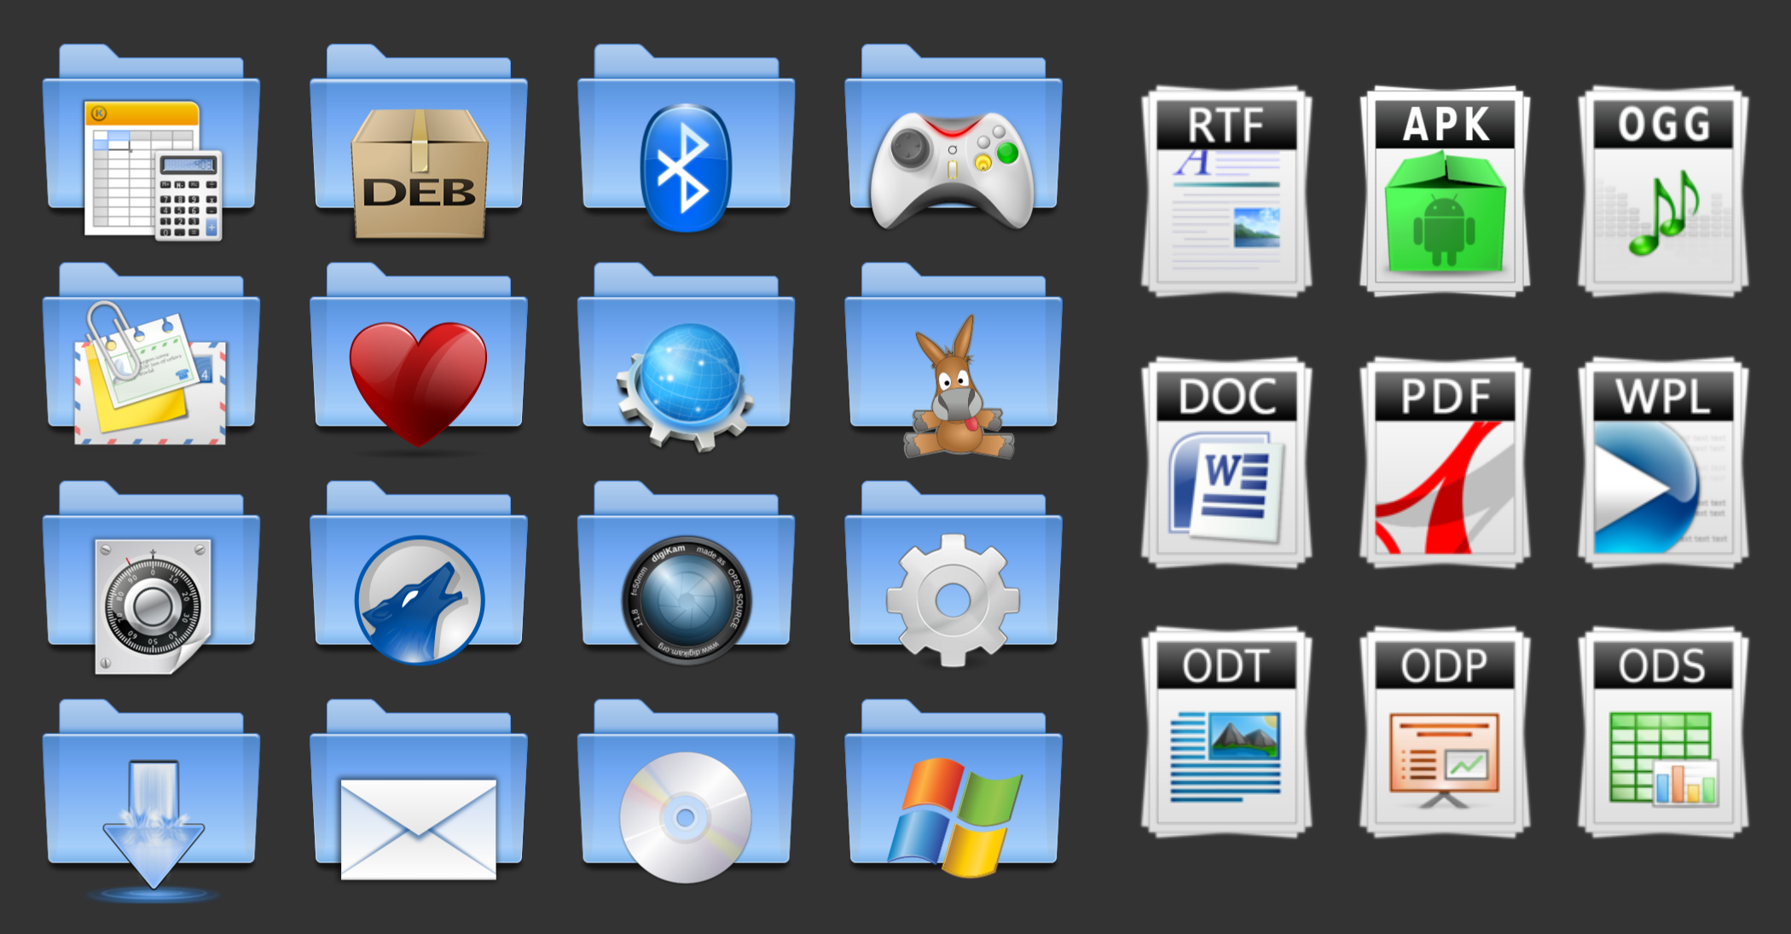Open the globe with gear folder icon
This screenshot has height=934, width=1791.
click(x=687, y=357)
